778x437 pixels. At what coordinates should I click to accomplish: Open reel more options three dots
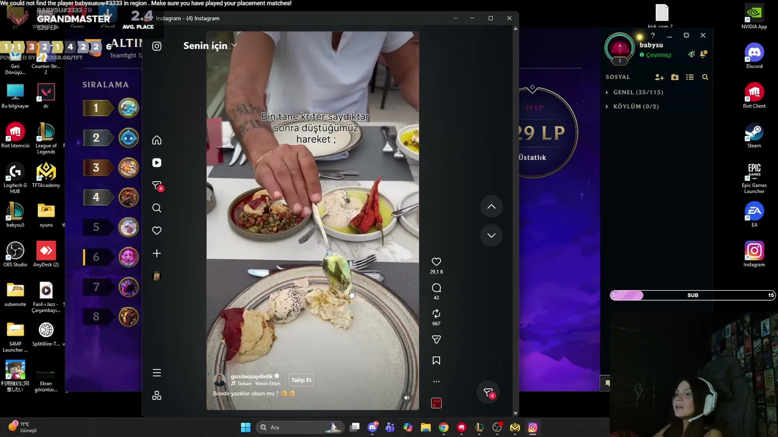(x=436, y=382)
